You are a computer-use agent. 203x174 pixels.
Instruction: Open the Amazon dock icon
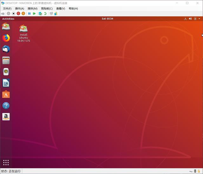tap(6, 117)
